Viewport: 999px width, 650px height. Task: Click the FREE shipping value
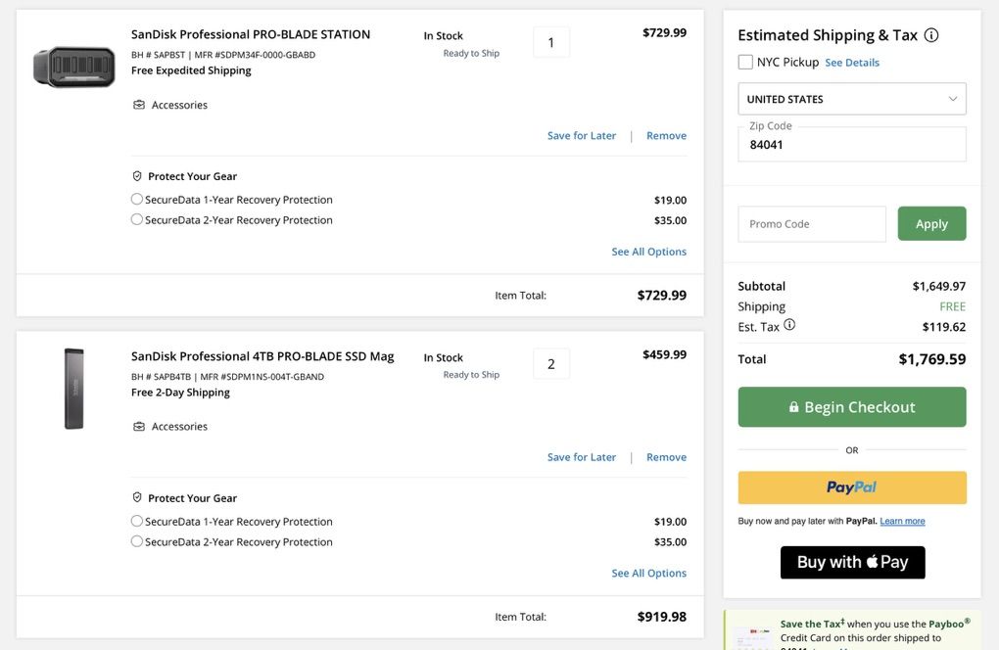(x=953, y=306)
